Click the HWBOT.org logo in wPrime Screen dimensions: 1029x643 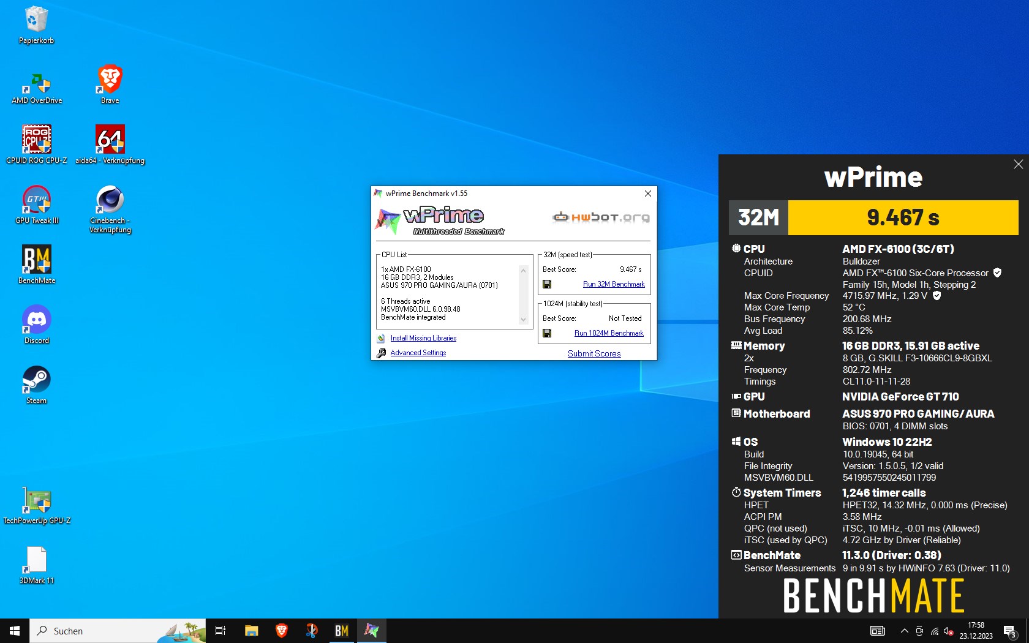pos(601,217)
